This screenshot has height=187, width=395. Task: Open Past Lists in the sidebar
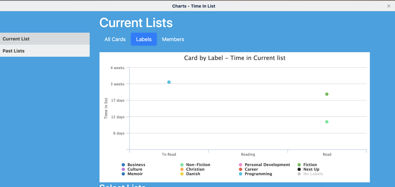coord(45,51)
